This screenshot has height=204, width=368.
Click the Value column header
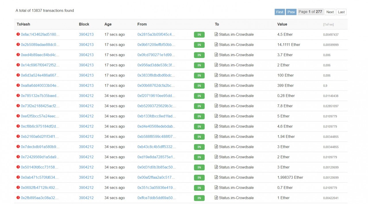282,24
